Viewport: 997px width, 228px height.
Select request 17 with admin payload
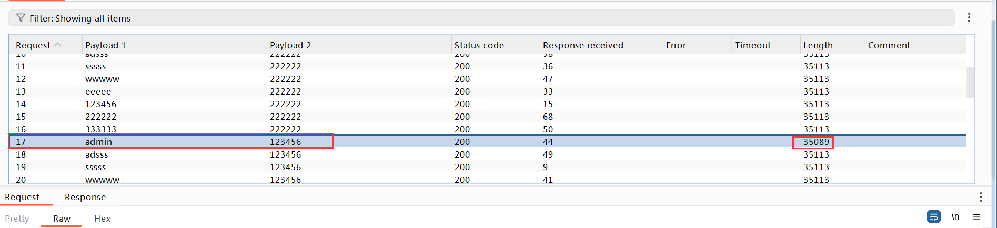[x=98, y=142]
